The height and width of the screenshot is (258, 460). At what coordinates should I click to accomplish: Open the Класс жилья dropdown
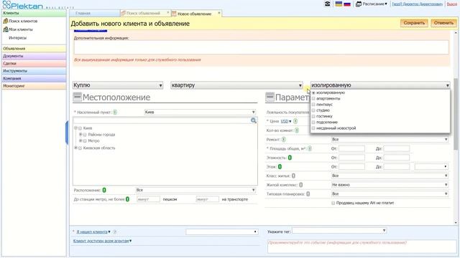[390, 176]
